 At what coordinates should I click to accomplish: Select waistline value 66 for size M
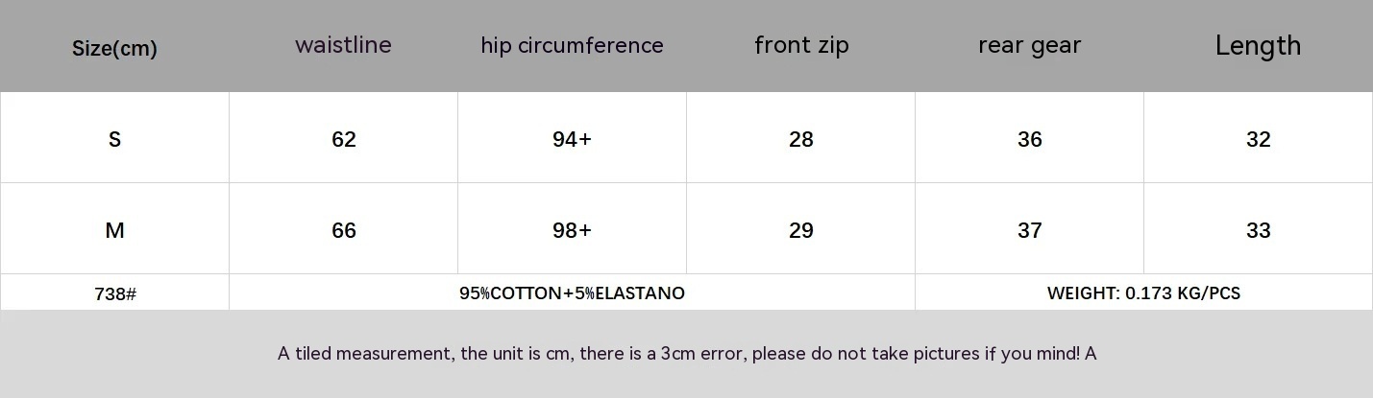(x=343, y=230)
